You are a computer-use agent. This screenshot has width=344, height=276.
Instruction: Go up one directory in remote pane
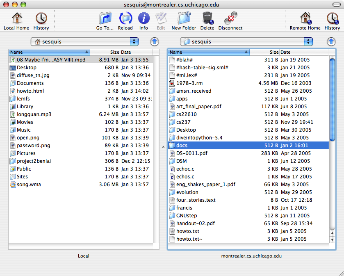[331, 41]
